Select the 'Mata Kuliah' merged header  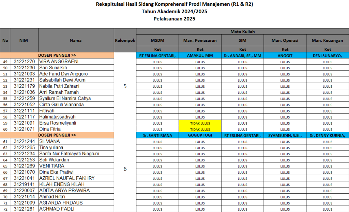tap(243, 32)
